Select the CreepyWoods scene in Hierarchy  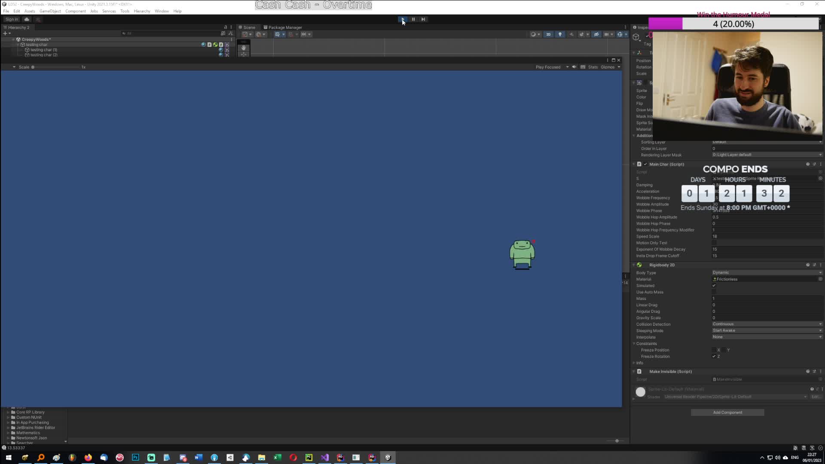36,40
